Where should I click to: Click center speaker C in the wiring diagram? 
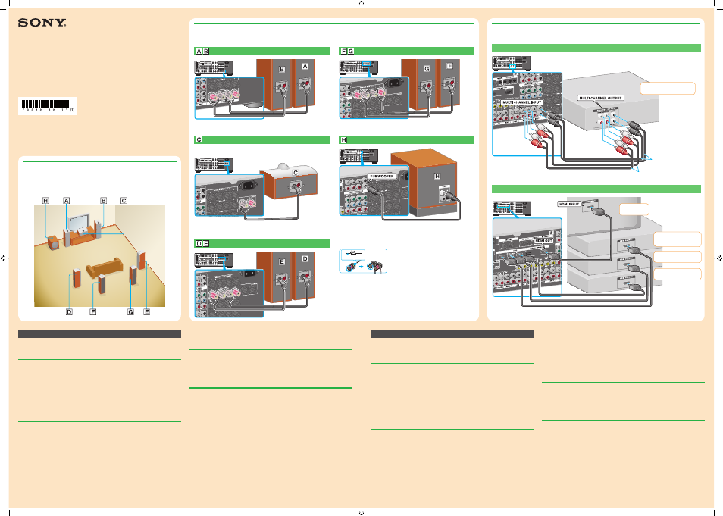pyautogui.click(x=289, y=181)
